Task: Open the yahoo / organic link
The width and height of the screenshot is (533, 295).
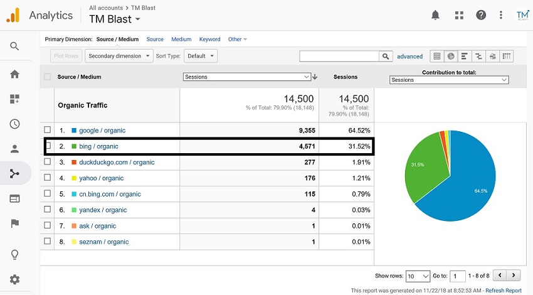Action: click(x=102, y=178)
